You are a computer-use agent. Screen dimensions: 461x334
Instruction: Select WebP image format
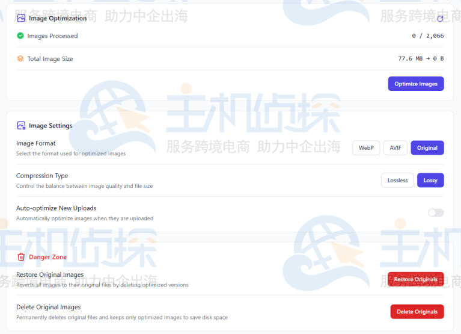[x=366, y=147]
